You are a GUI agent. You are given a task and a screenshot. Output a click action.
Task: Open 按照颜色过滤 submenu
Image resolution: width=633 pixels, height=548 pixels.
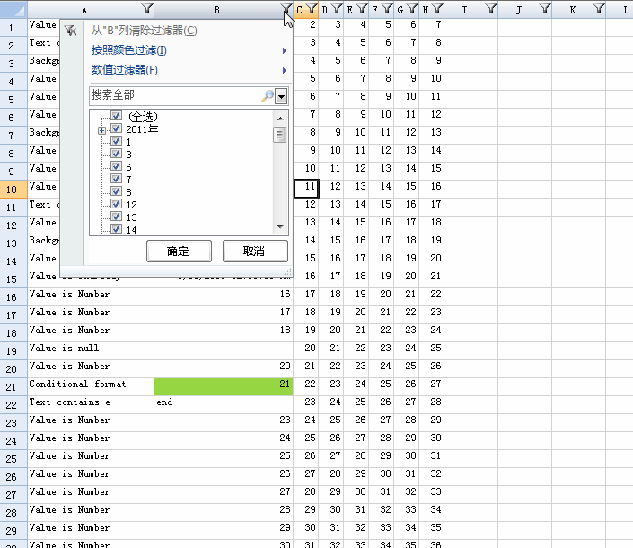[x=189, y=50]
